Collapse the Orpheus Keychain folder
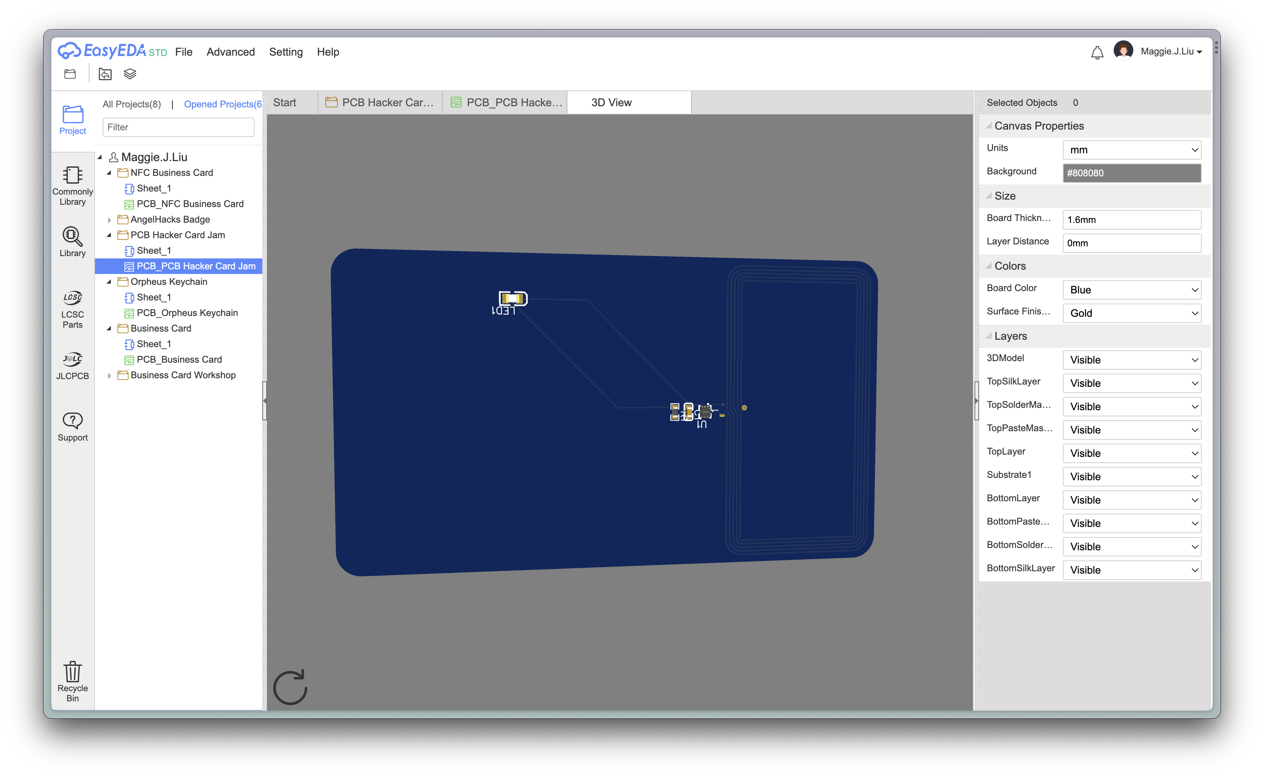 coord(109,282)
